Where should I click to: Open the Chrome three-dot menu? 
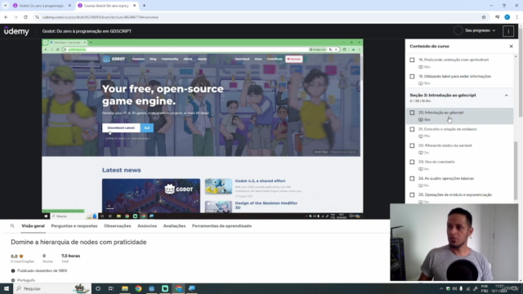click(516, 17)
